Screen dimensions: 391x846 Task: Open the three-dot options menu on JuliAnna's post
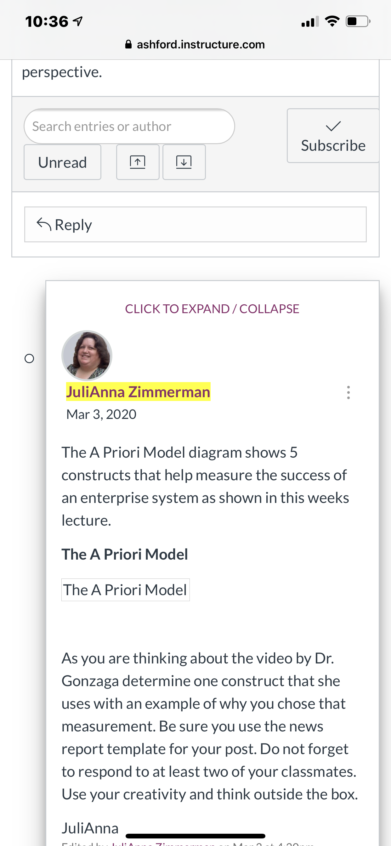[348, 392]
